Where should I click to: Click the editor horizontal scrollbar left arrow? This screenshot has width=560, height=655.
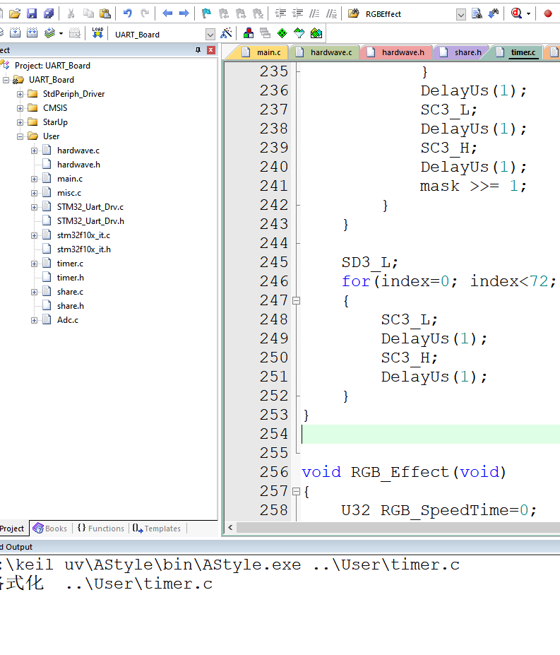coord(230,528)
